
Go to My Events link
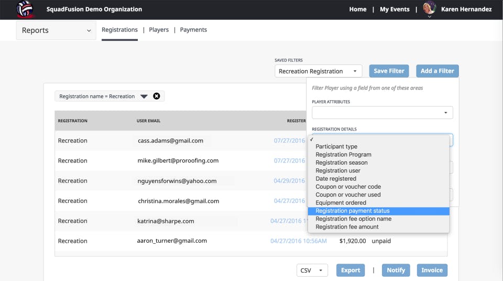394,9
